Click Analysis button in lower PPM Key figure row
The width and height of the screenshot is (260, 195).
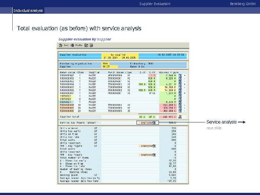pyautogui.click(x=147, y=155)
